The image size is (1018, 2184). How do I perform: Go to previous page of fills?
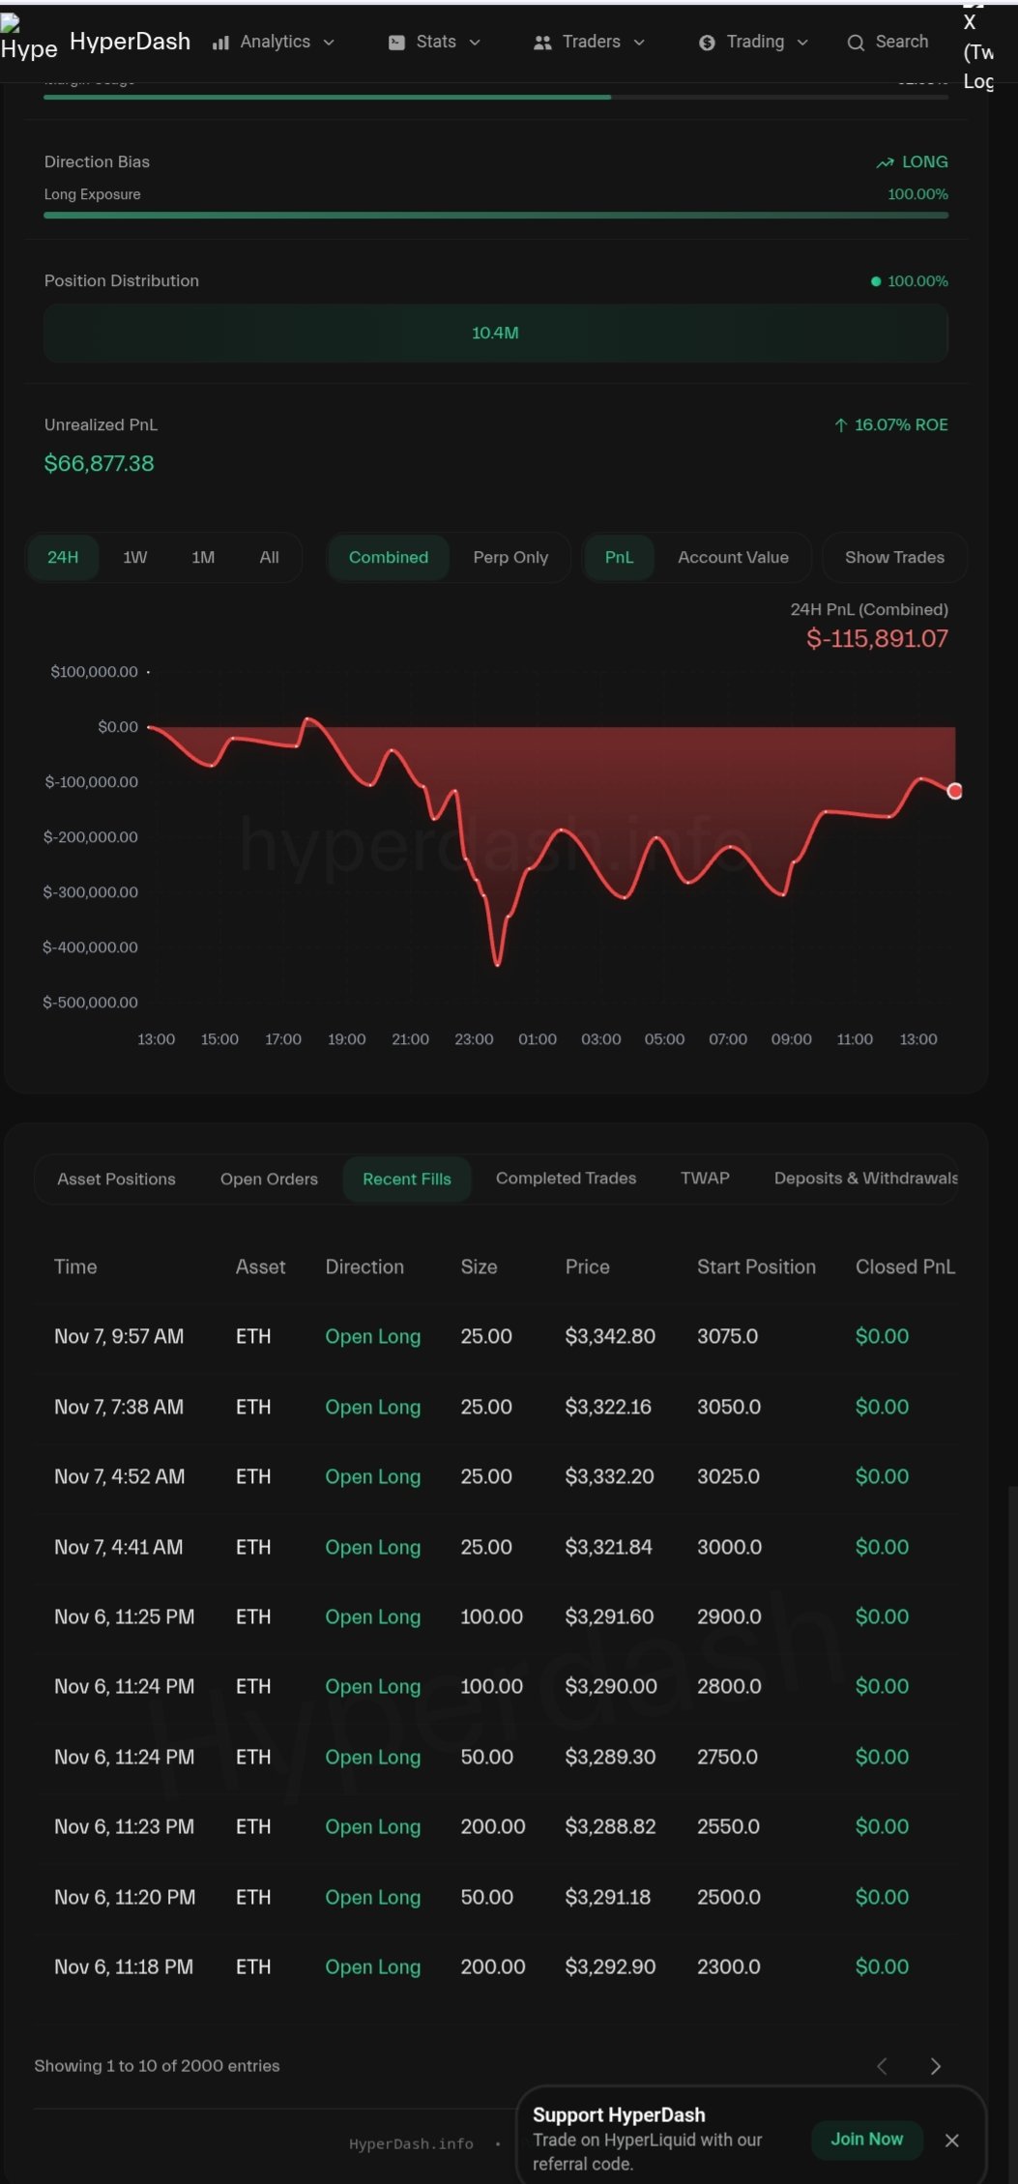[882, 2066]
